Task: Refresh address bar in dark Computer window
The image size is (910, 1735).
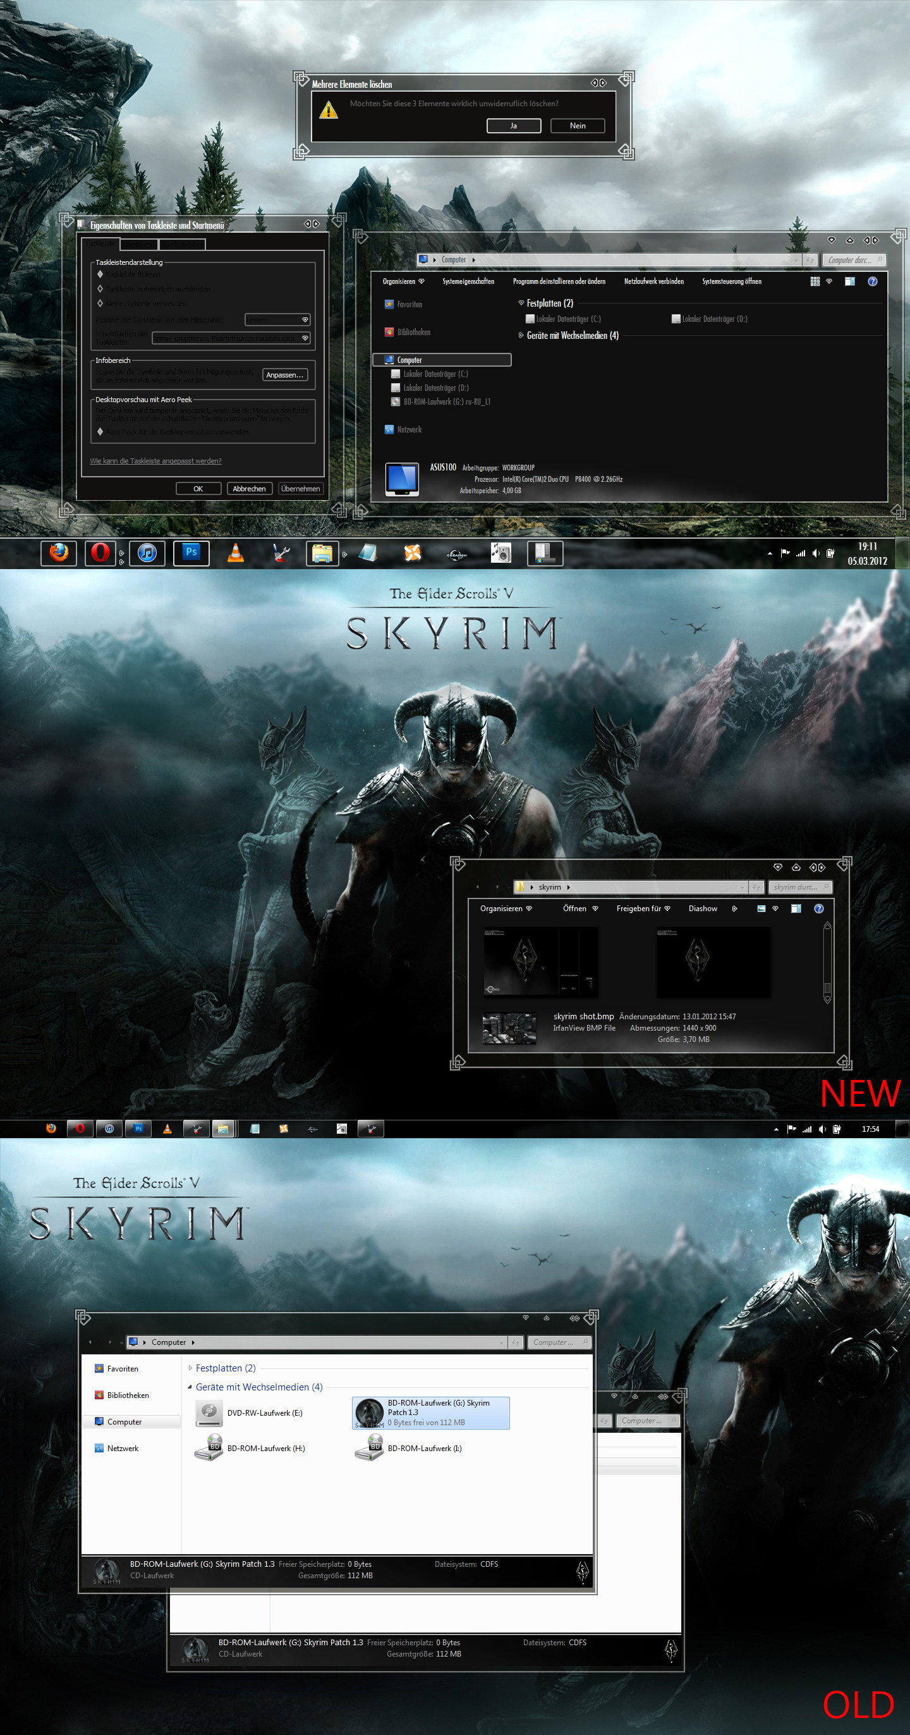Action: (810, 260)
